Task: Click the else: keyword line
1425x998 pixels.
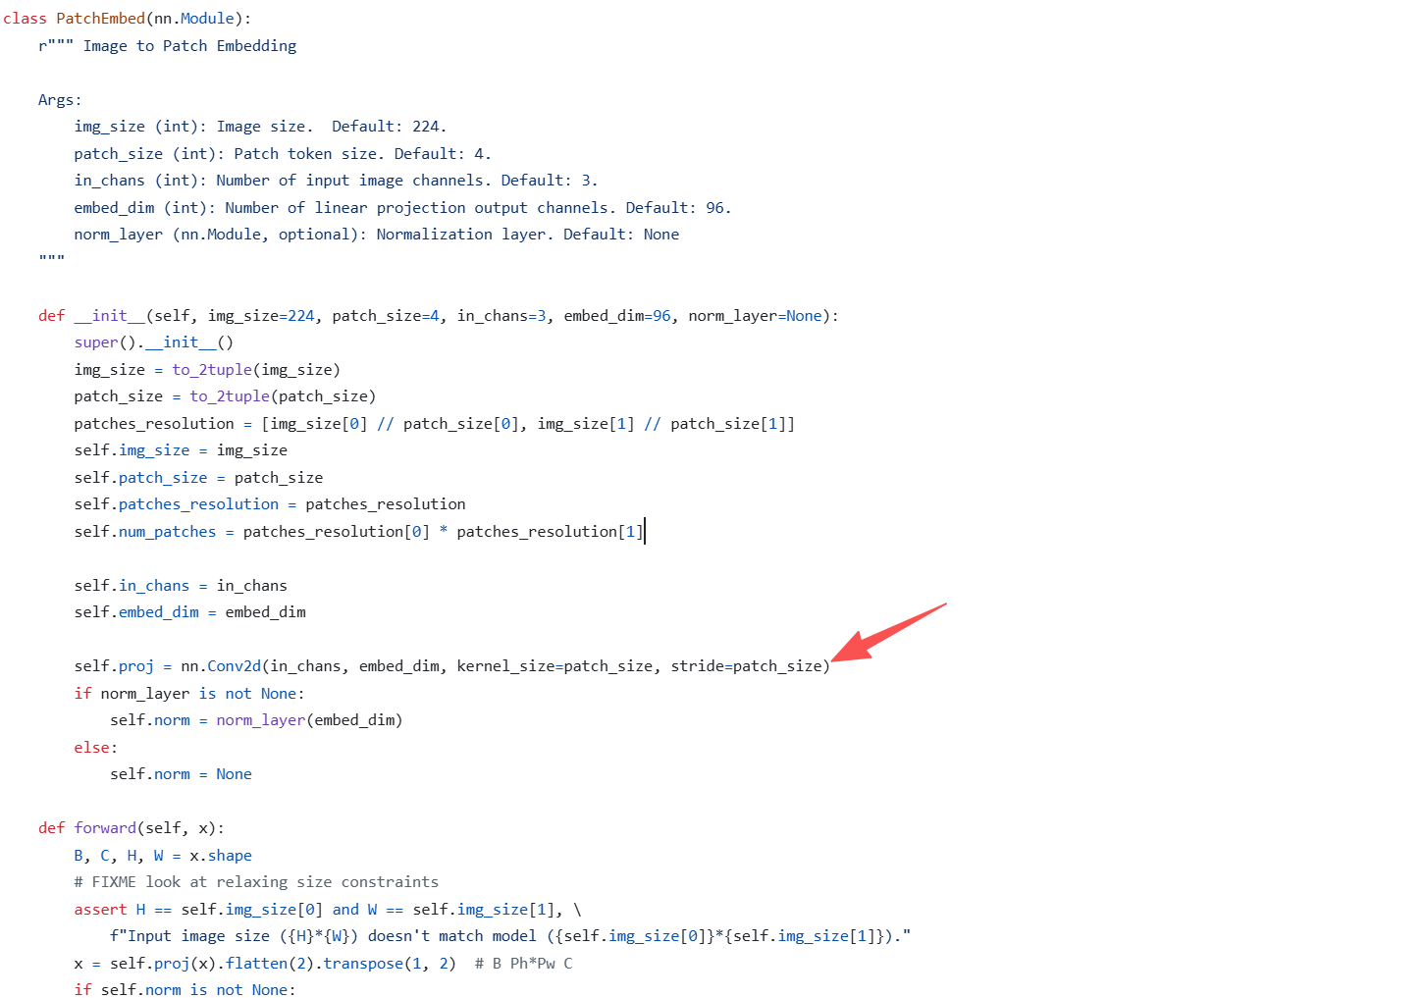Action: (x=95, y=748)
